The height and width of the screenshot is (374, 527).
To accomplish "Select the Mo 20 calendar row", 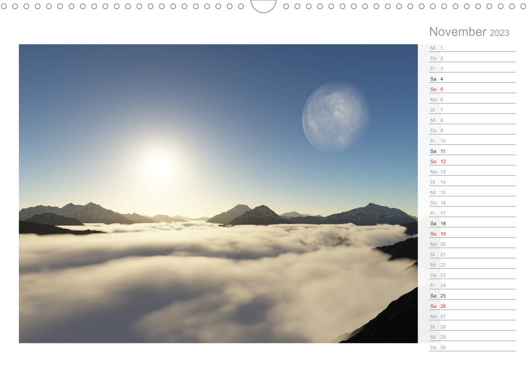I will (x=472, y=244).
